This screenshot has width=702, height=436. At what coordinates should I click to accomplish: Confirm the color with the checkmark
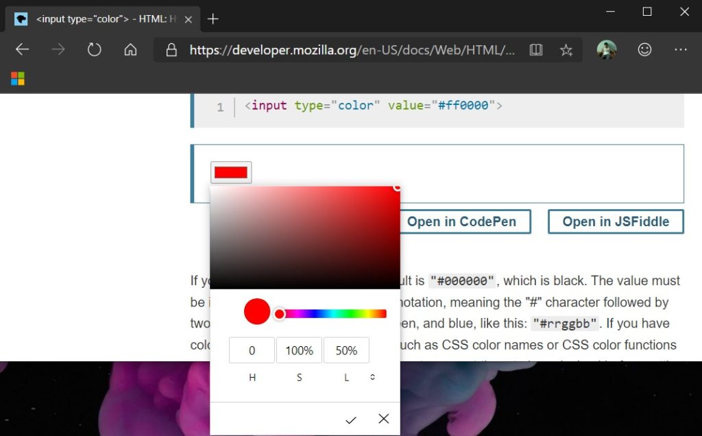pyautogui.click(x=351, y=419)
